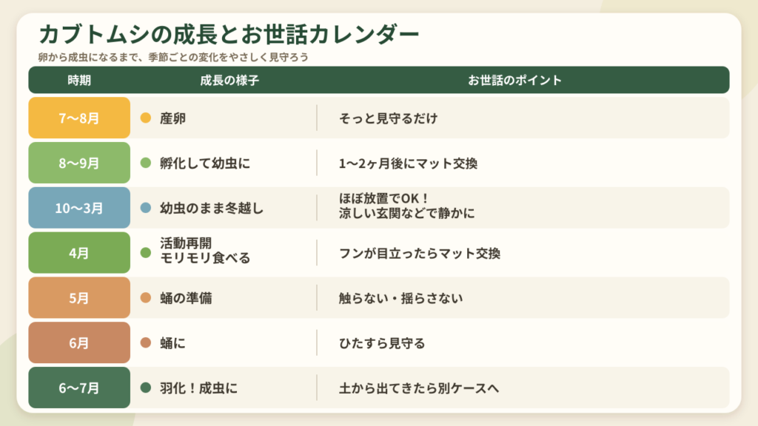The height and width of the screenshot is (426, 758).
Task: Select the brown 6月 period block
Action: [79, 342]
